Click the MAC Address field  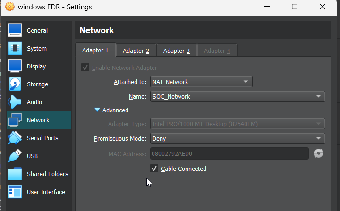click(229, 153)
